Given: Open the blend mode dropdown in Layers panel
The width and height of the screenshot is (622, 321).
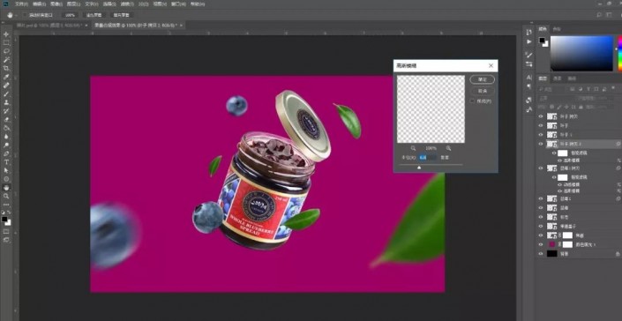Looking at the screenshot, I should pyautogui.click(x=556, y=98).
